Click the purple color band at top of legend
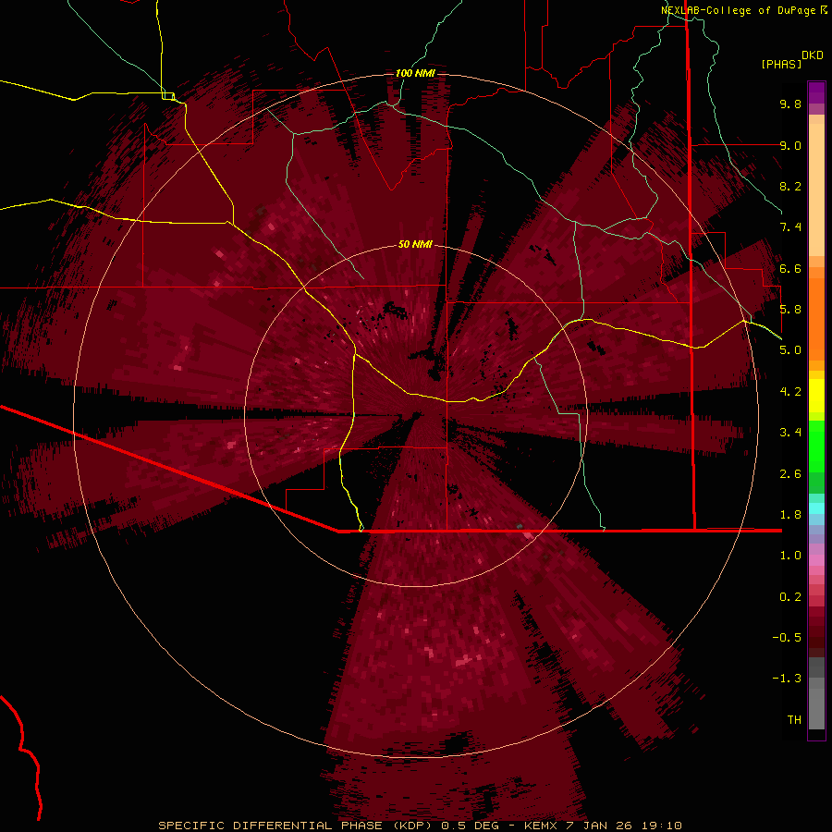The width and height of the screenshot is (832, 832). [816, 92]
